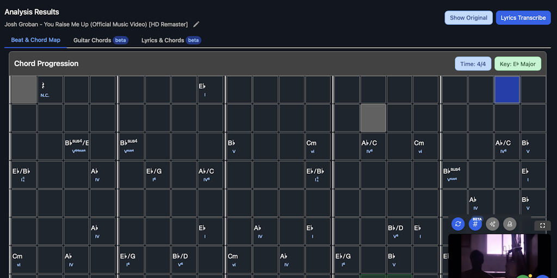Toggle the BETA hash roman numerals button
Screen dimensions: 557x278
coord(475,224)
